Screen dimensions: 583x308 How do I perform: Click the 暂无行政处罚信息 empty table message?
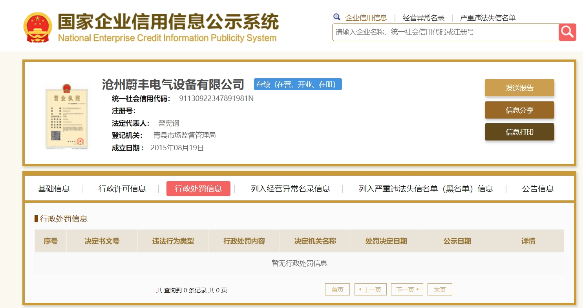point(300,263)
